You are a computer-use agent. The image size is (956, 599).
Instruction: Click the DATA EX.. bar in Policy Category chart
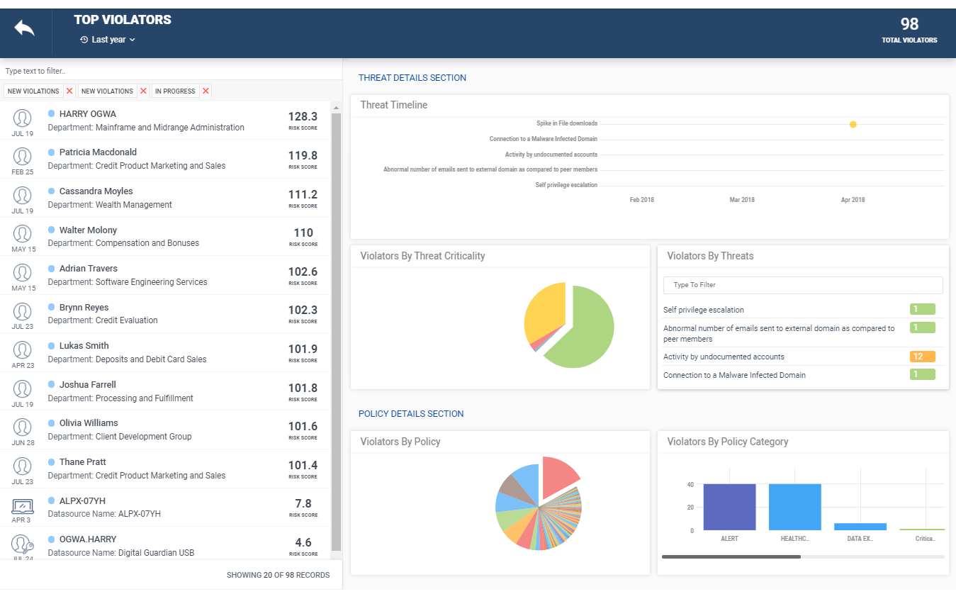tap(860, 527)
